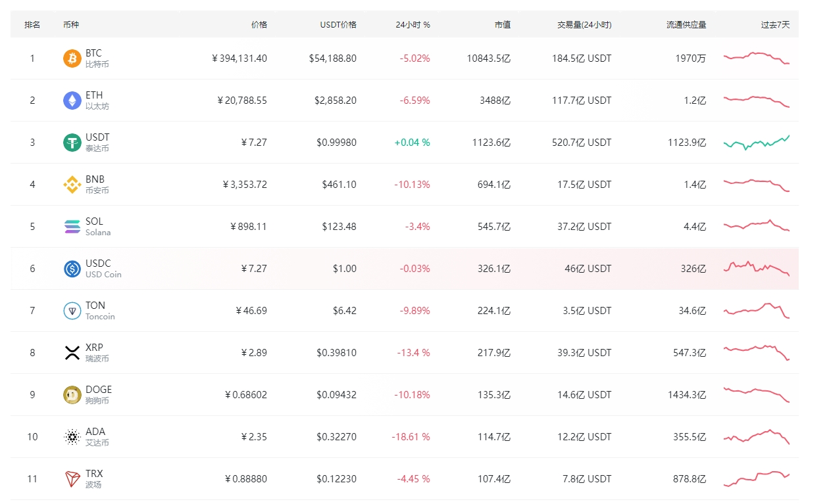Click USDT green 7-day sparkline chart
Image resolution: width=827 pixels, height=504 pixels.
756,142
